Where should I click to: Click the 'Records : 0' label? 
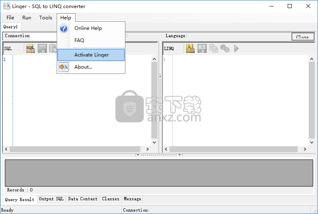tap(20, 190)
